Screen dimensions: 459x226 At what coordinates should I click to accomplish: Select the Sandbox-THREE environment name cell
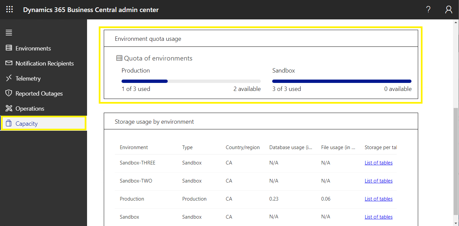(x=138, y=163)
